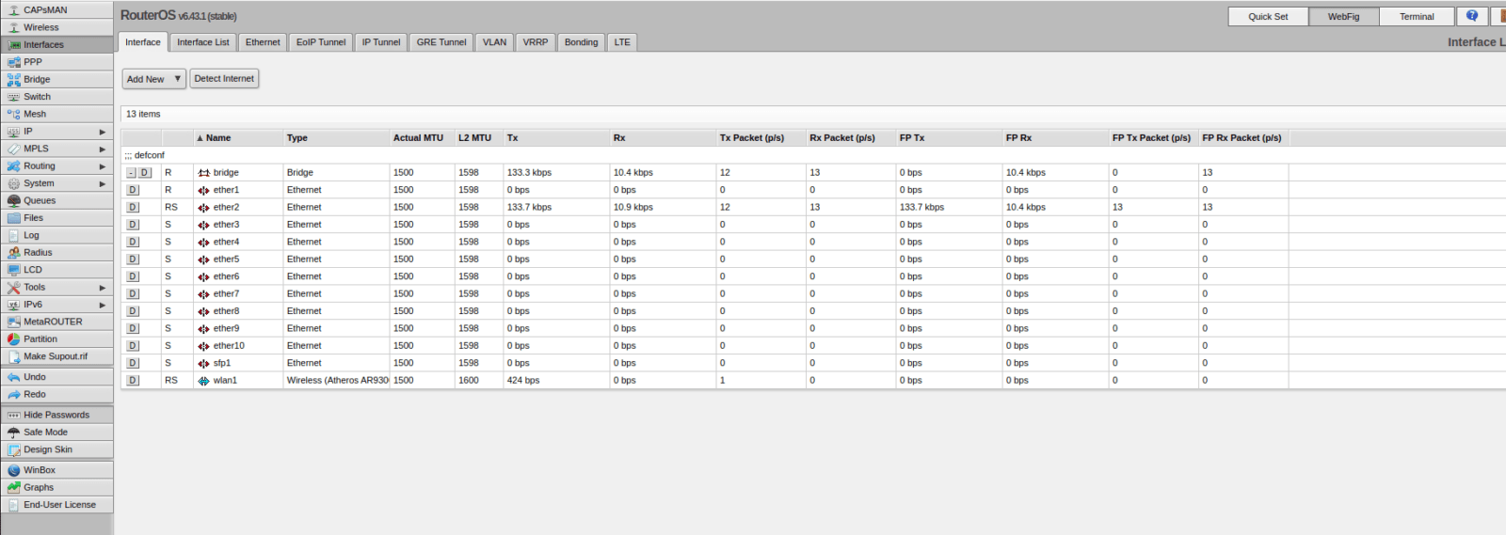The image size is (1506, 535).
Task: Switch to the LTE tab
Action: coord(622,42)
